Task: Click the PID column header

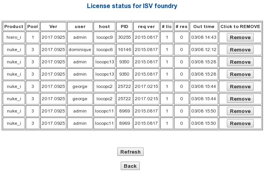Action: point(124,26)
